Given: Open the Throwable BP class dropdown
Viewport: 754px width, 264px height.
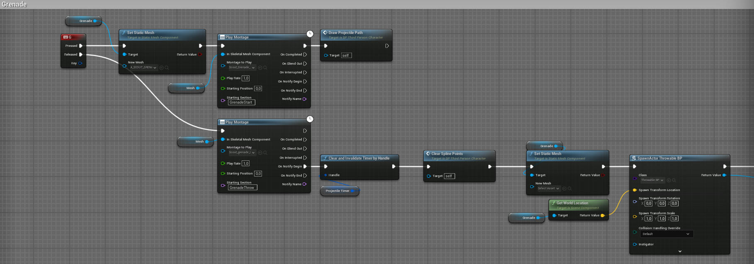Looking at the screenshot, I should [x=652, y=180].
